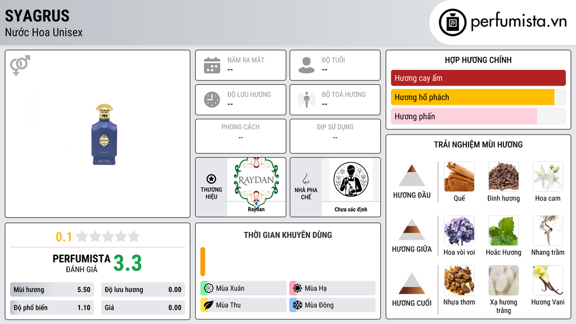Select the Hương Vani note thumbnail
The width and height of the screenshot is (576, 324).
548,281
